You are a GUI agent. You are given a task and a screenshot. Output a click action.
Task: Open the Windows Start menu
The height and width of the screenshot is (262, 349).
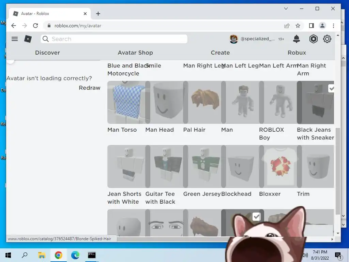point(8,255)
